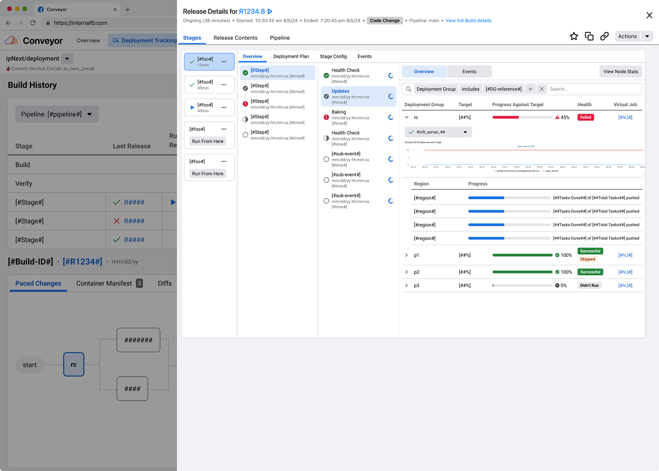Viewport: 659px width, 471px height.
Task: Expand the p3 deployment group
Action: point(407,285)
